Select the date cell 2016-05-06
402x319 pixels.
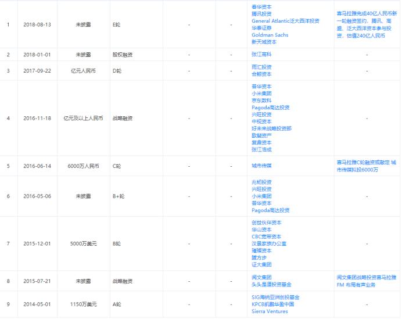tap(37, 196)
